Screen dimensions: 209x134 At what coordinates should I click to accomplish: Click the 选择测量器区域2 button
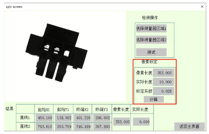(151, 40)
